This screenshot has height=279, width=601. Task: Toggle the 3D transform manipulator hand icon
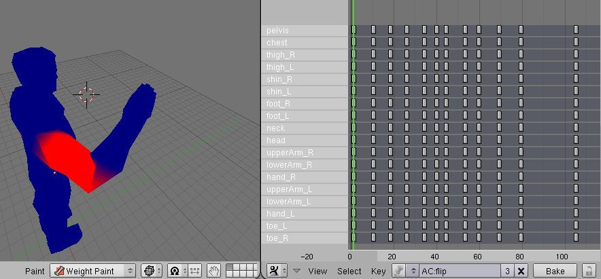[x=214, y=271]
